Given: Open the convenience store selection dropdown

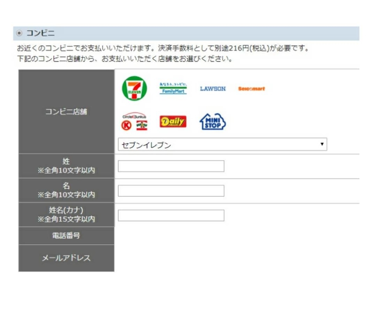Looking at the screenshot, I should point(221,144).
